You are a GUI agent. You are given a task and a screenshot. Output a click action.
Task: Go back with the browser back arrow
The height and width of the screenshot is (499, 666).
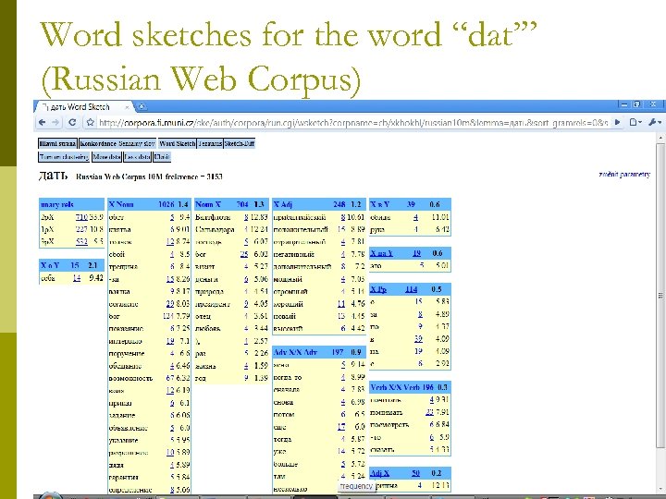(42, 122)
